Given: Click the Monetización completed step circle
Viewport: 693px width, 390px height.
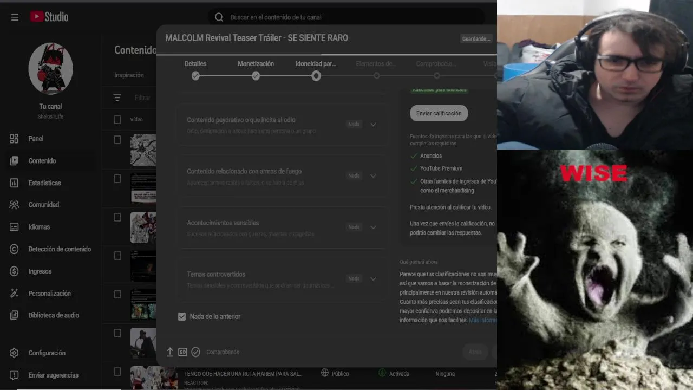Looking at the screenshot, I should coord(256,76).
